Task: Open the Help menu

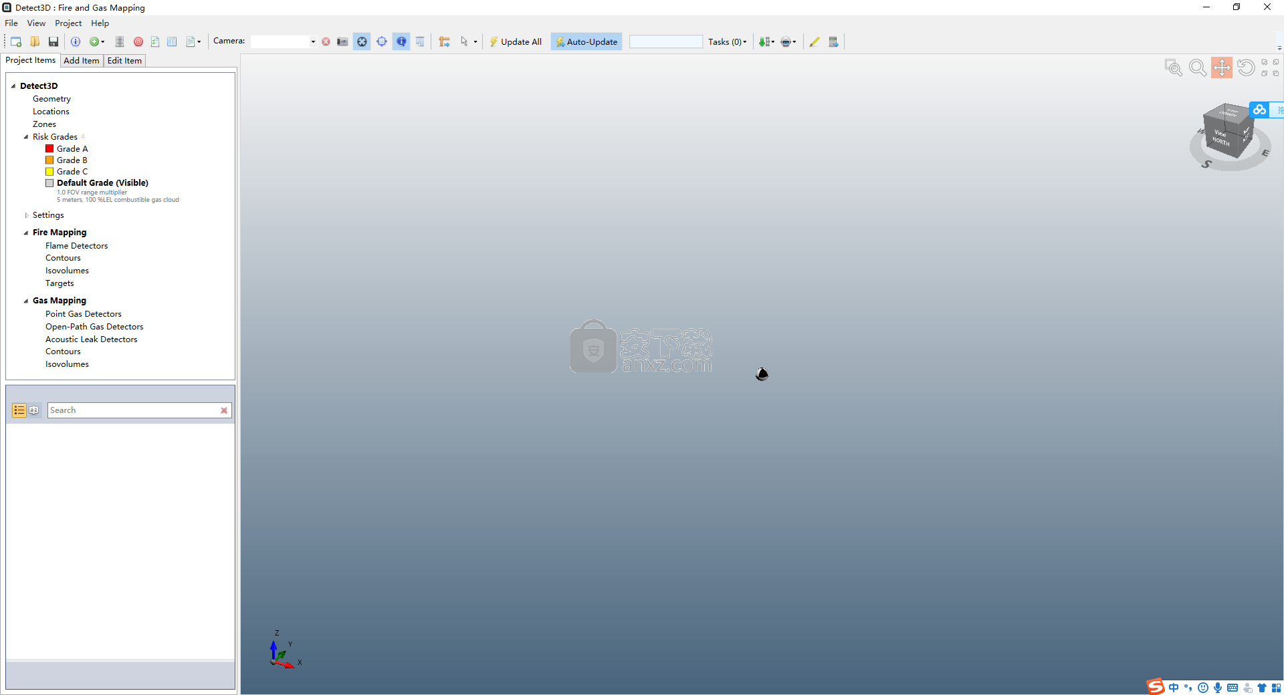Action: 100,23
